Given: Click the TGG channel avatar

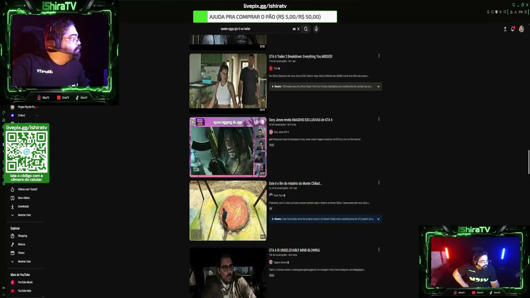Looking at the screenshot, I should (x=271, y=68).
